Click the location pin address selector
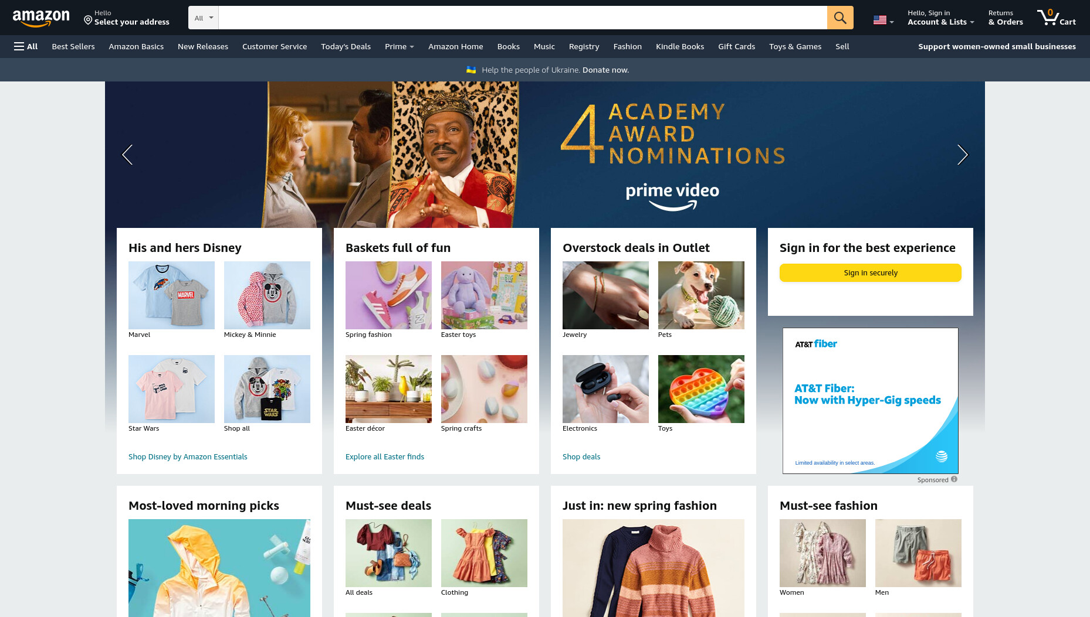Screen dimensions: 1090x617 [126, 18]
